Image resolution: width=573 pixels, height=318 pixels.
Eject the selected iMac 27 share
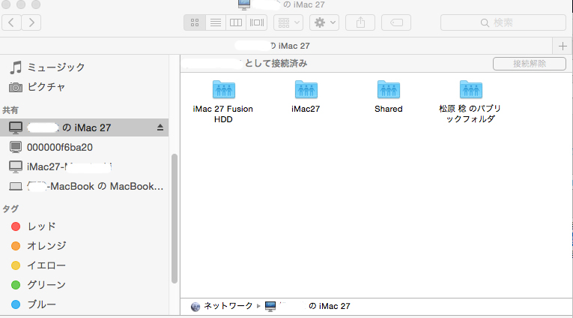(x=160, y=127)
